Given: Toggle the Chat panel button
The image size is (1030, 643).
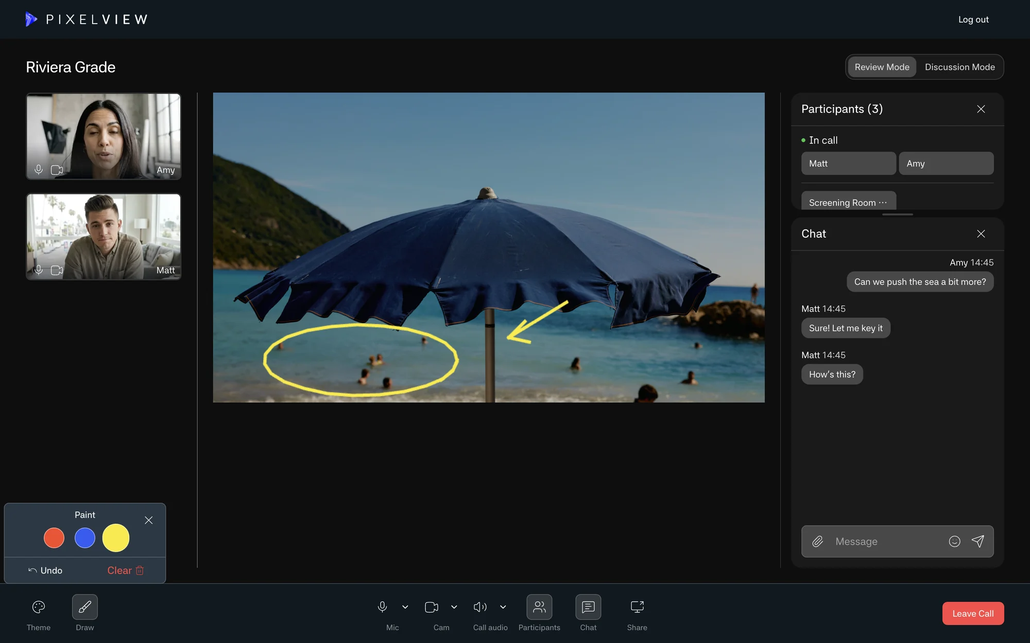Looking at the screenshot, I should (588, 608).
